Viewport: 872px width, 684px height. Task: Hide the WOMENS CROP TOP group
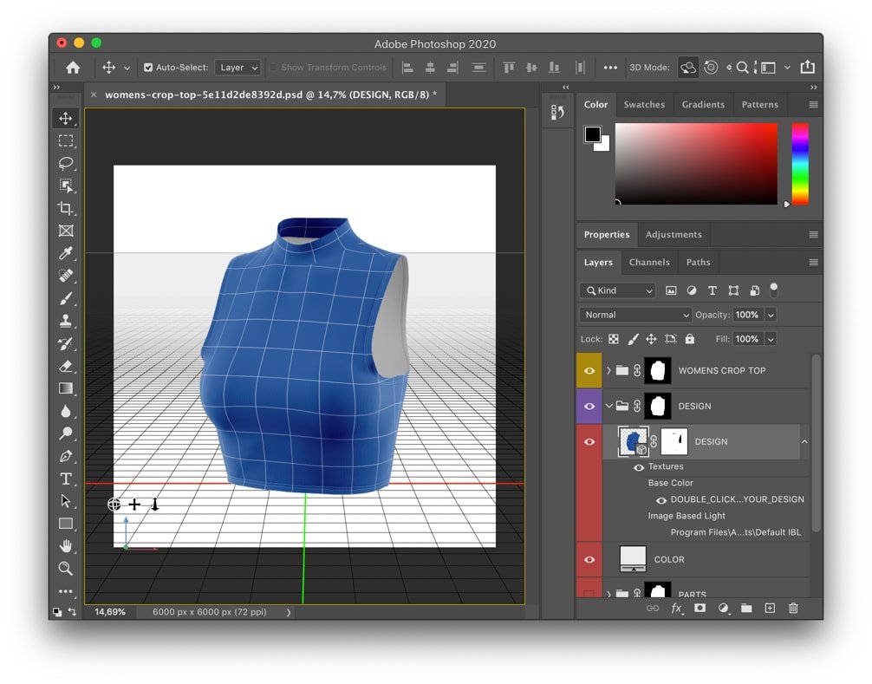(x=589, y=371)
